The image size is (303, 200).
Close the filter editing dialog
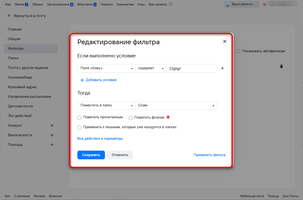(x=225, y=41)
